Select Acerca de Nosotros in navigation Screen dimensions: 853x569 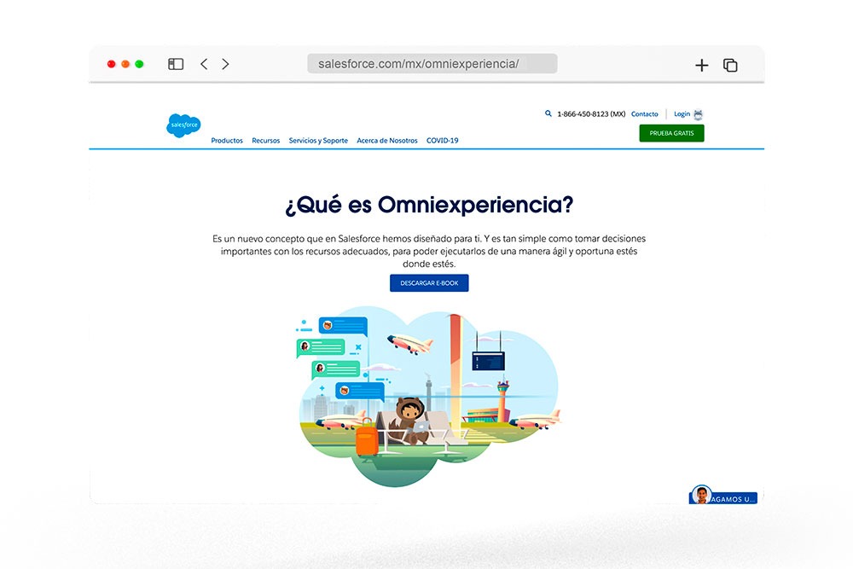point(387,141)
